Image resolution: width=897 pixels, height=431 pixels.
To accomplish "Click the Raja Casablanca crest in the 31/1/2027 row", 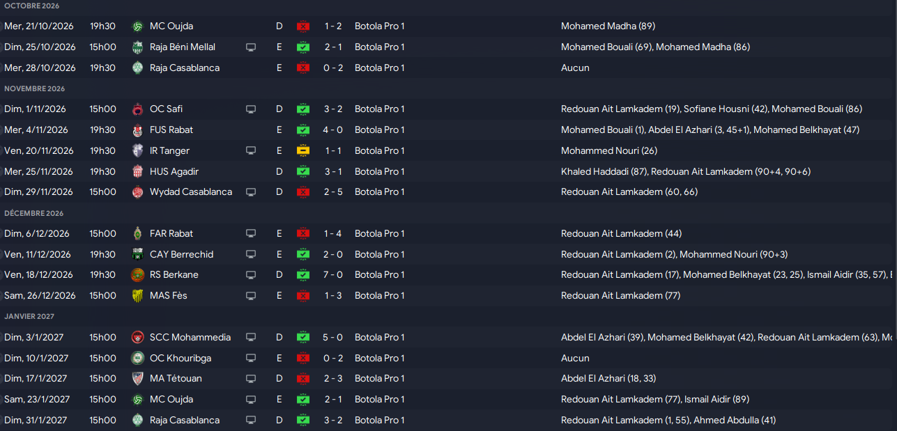I will tap(137, 421).
